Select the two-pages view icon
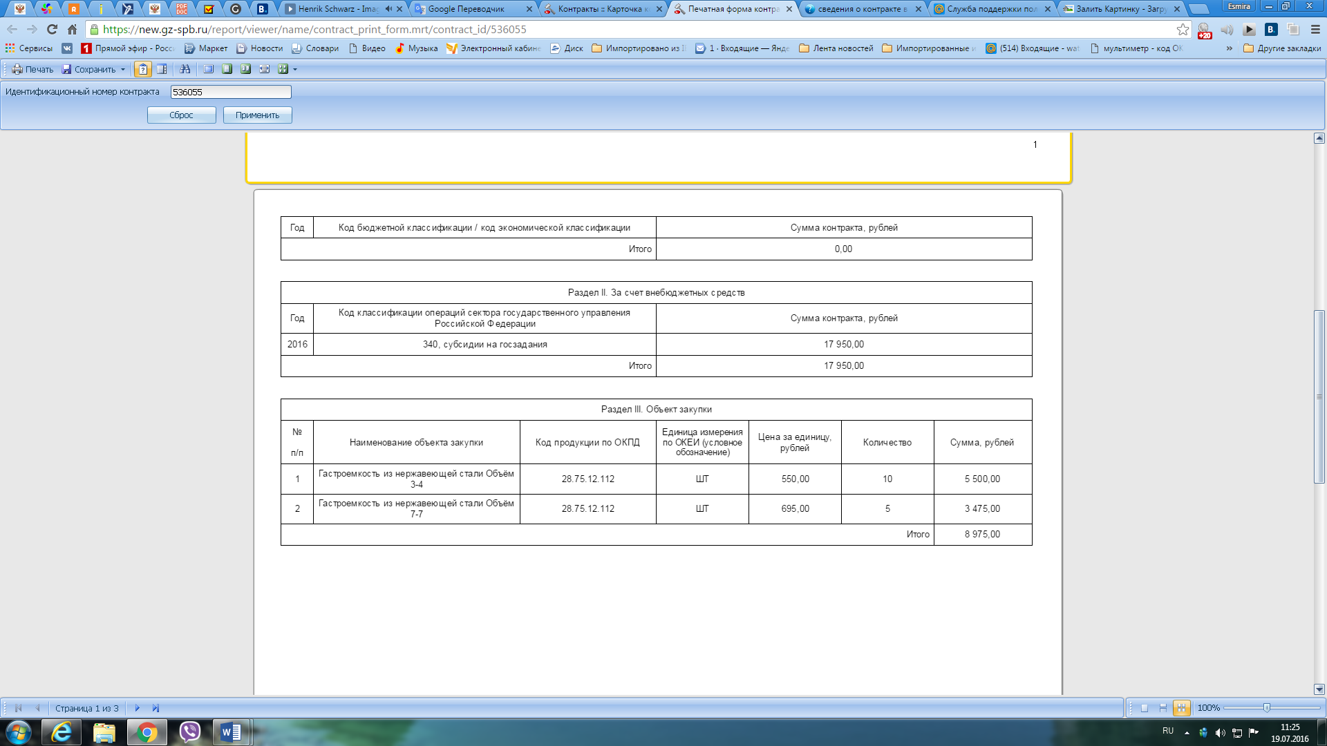Viewport: 1327px width, 746px height. (x=245, y=69)
